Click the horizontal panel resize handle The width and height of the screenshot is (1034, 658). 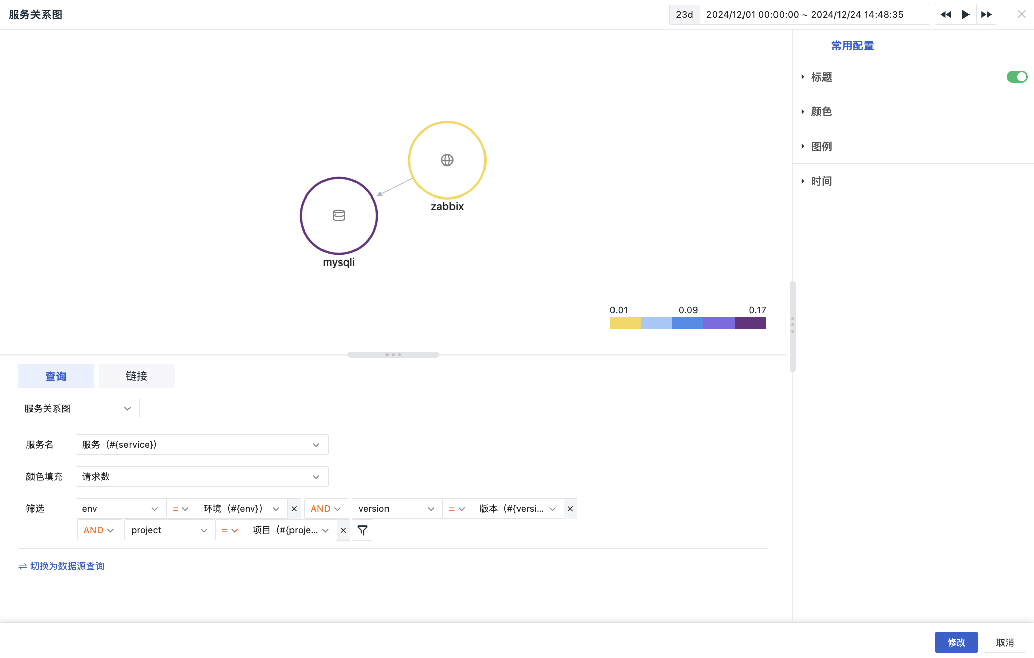coord(393,355)
